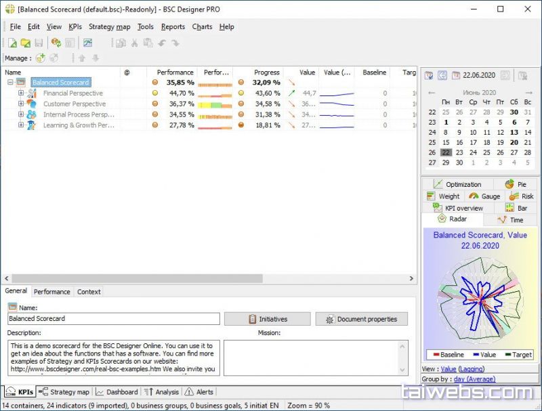
Task: Click the Initiatives button
Action: (267, 319)
